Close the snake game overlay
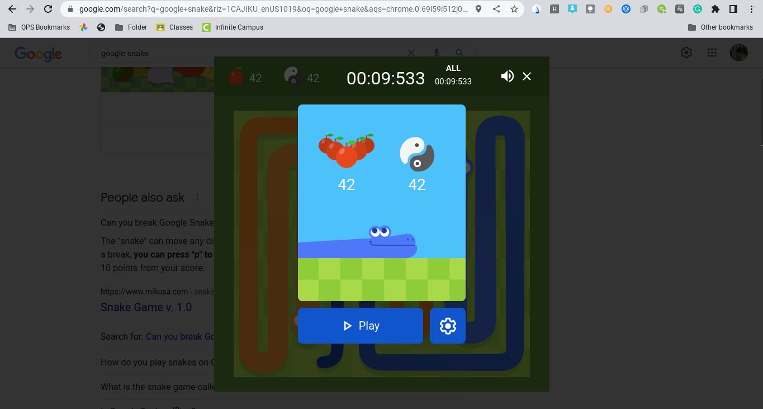 (527, 76)
